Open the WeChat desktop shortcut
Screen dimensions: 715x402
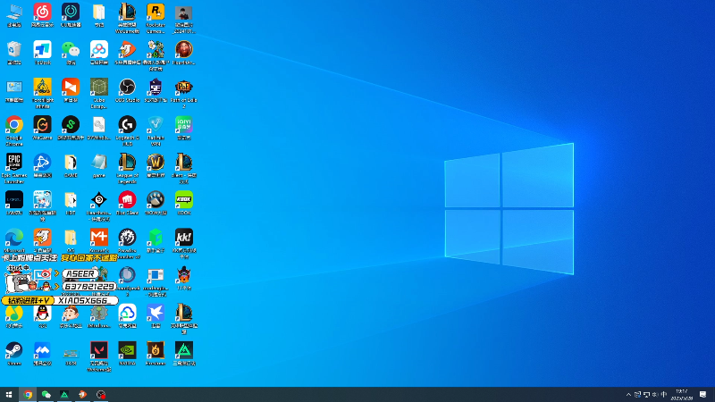click(x=71, y=53)
